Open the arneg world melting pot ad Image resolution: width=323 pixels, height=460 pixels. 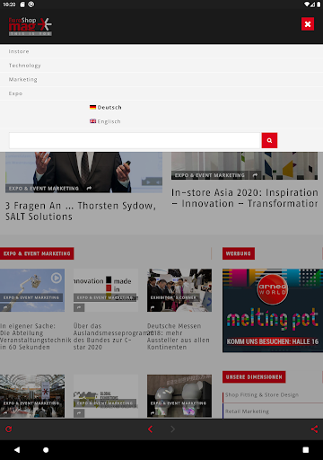click(x=273, y=310)
